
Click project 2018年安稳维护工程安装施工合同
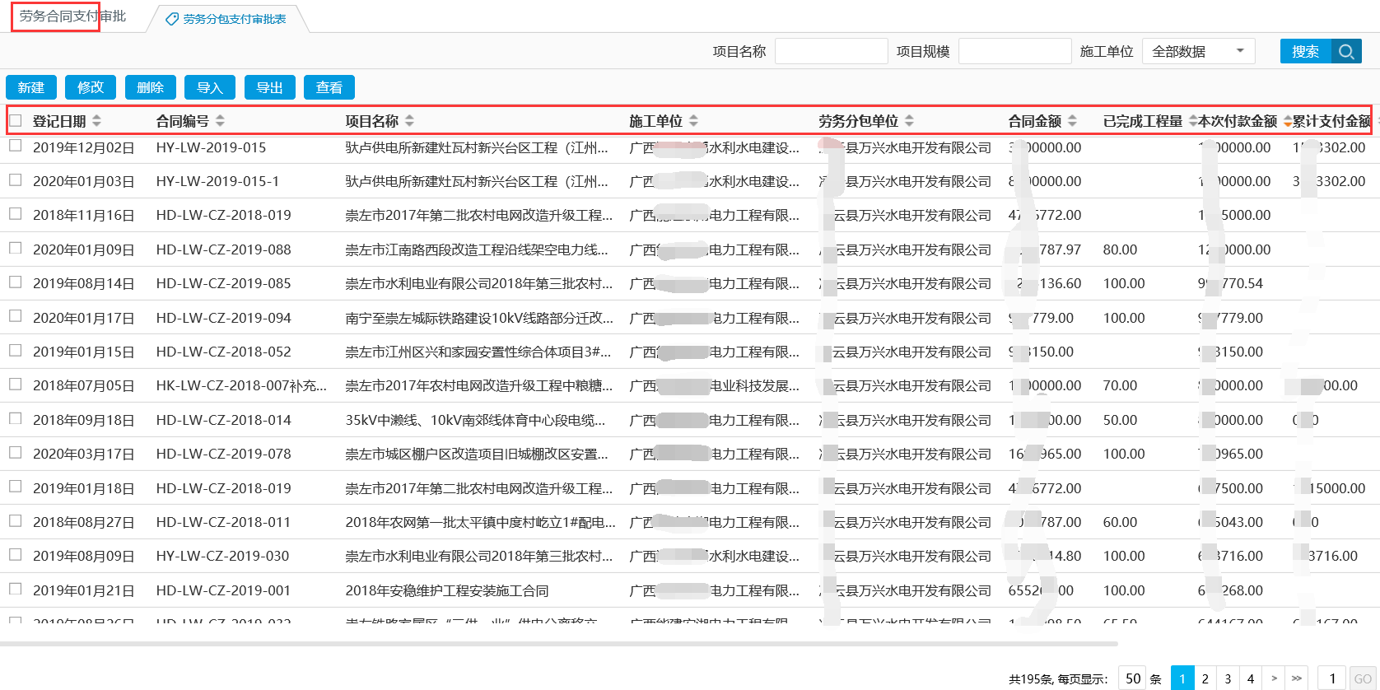tap(447, 590)
